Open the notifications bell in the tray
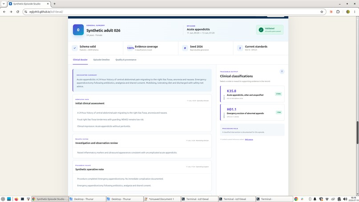The width and height of the screenshot is (359, 202). (x=315, y=199)
